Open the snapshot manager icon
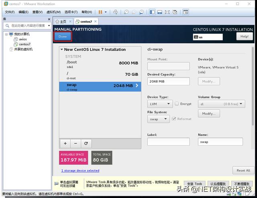The image size is (257, 198). pos(141,12)
